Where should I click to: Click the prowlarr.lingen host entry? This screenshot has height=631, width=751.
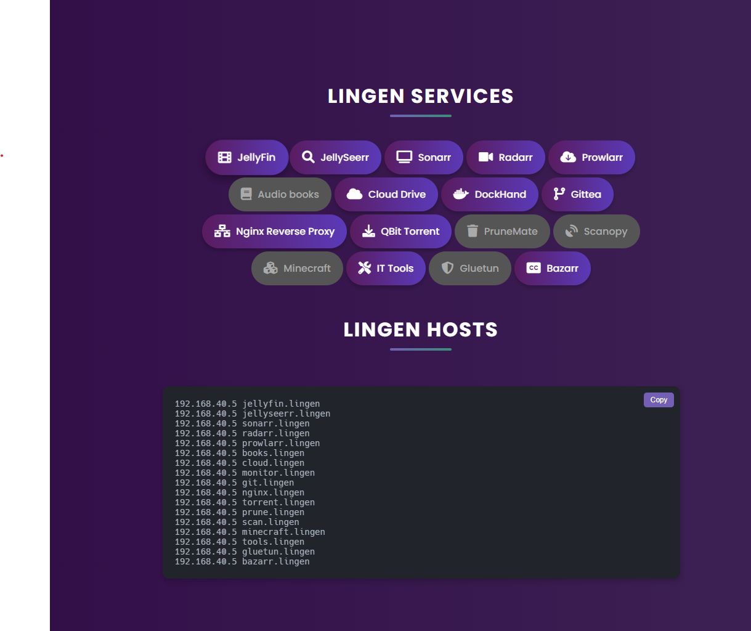[248, 443]
